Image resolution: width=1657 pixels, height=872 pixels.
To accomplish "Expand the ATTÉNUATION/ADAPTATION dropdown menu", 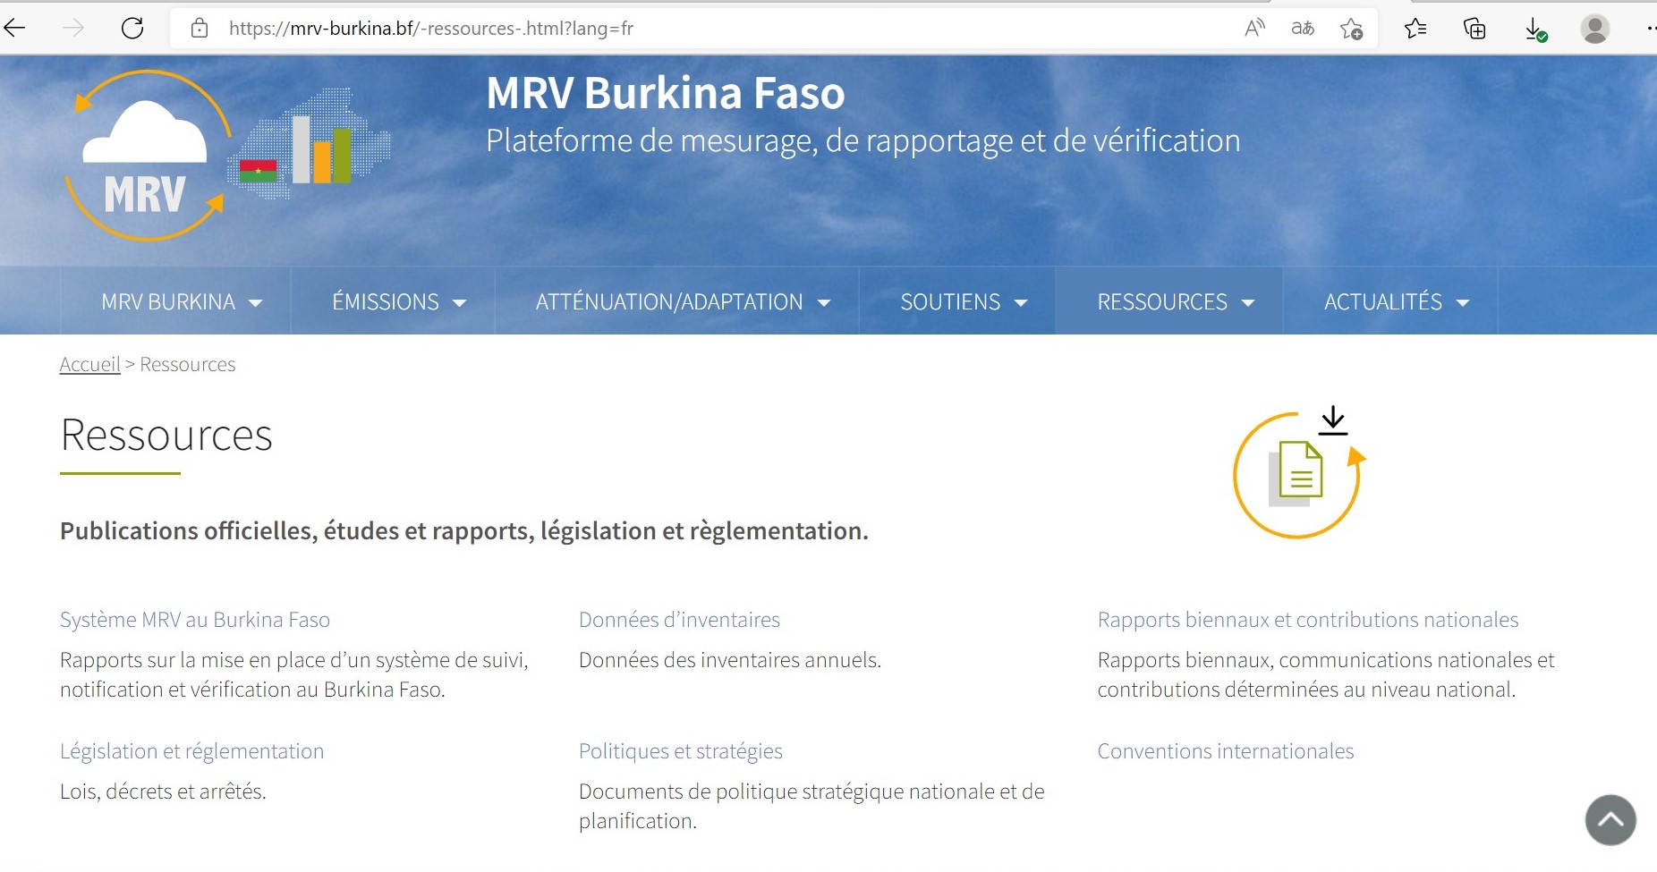I will point(683,302).
